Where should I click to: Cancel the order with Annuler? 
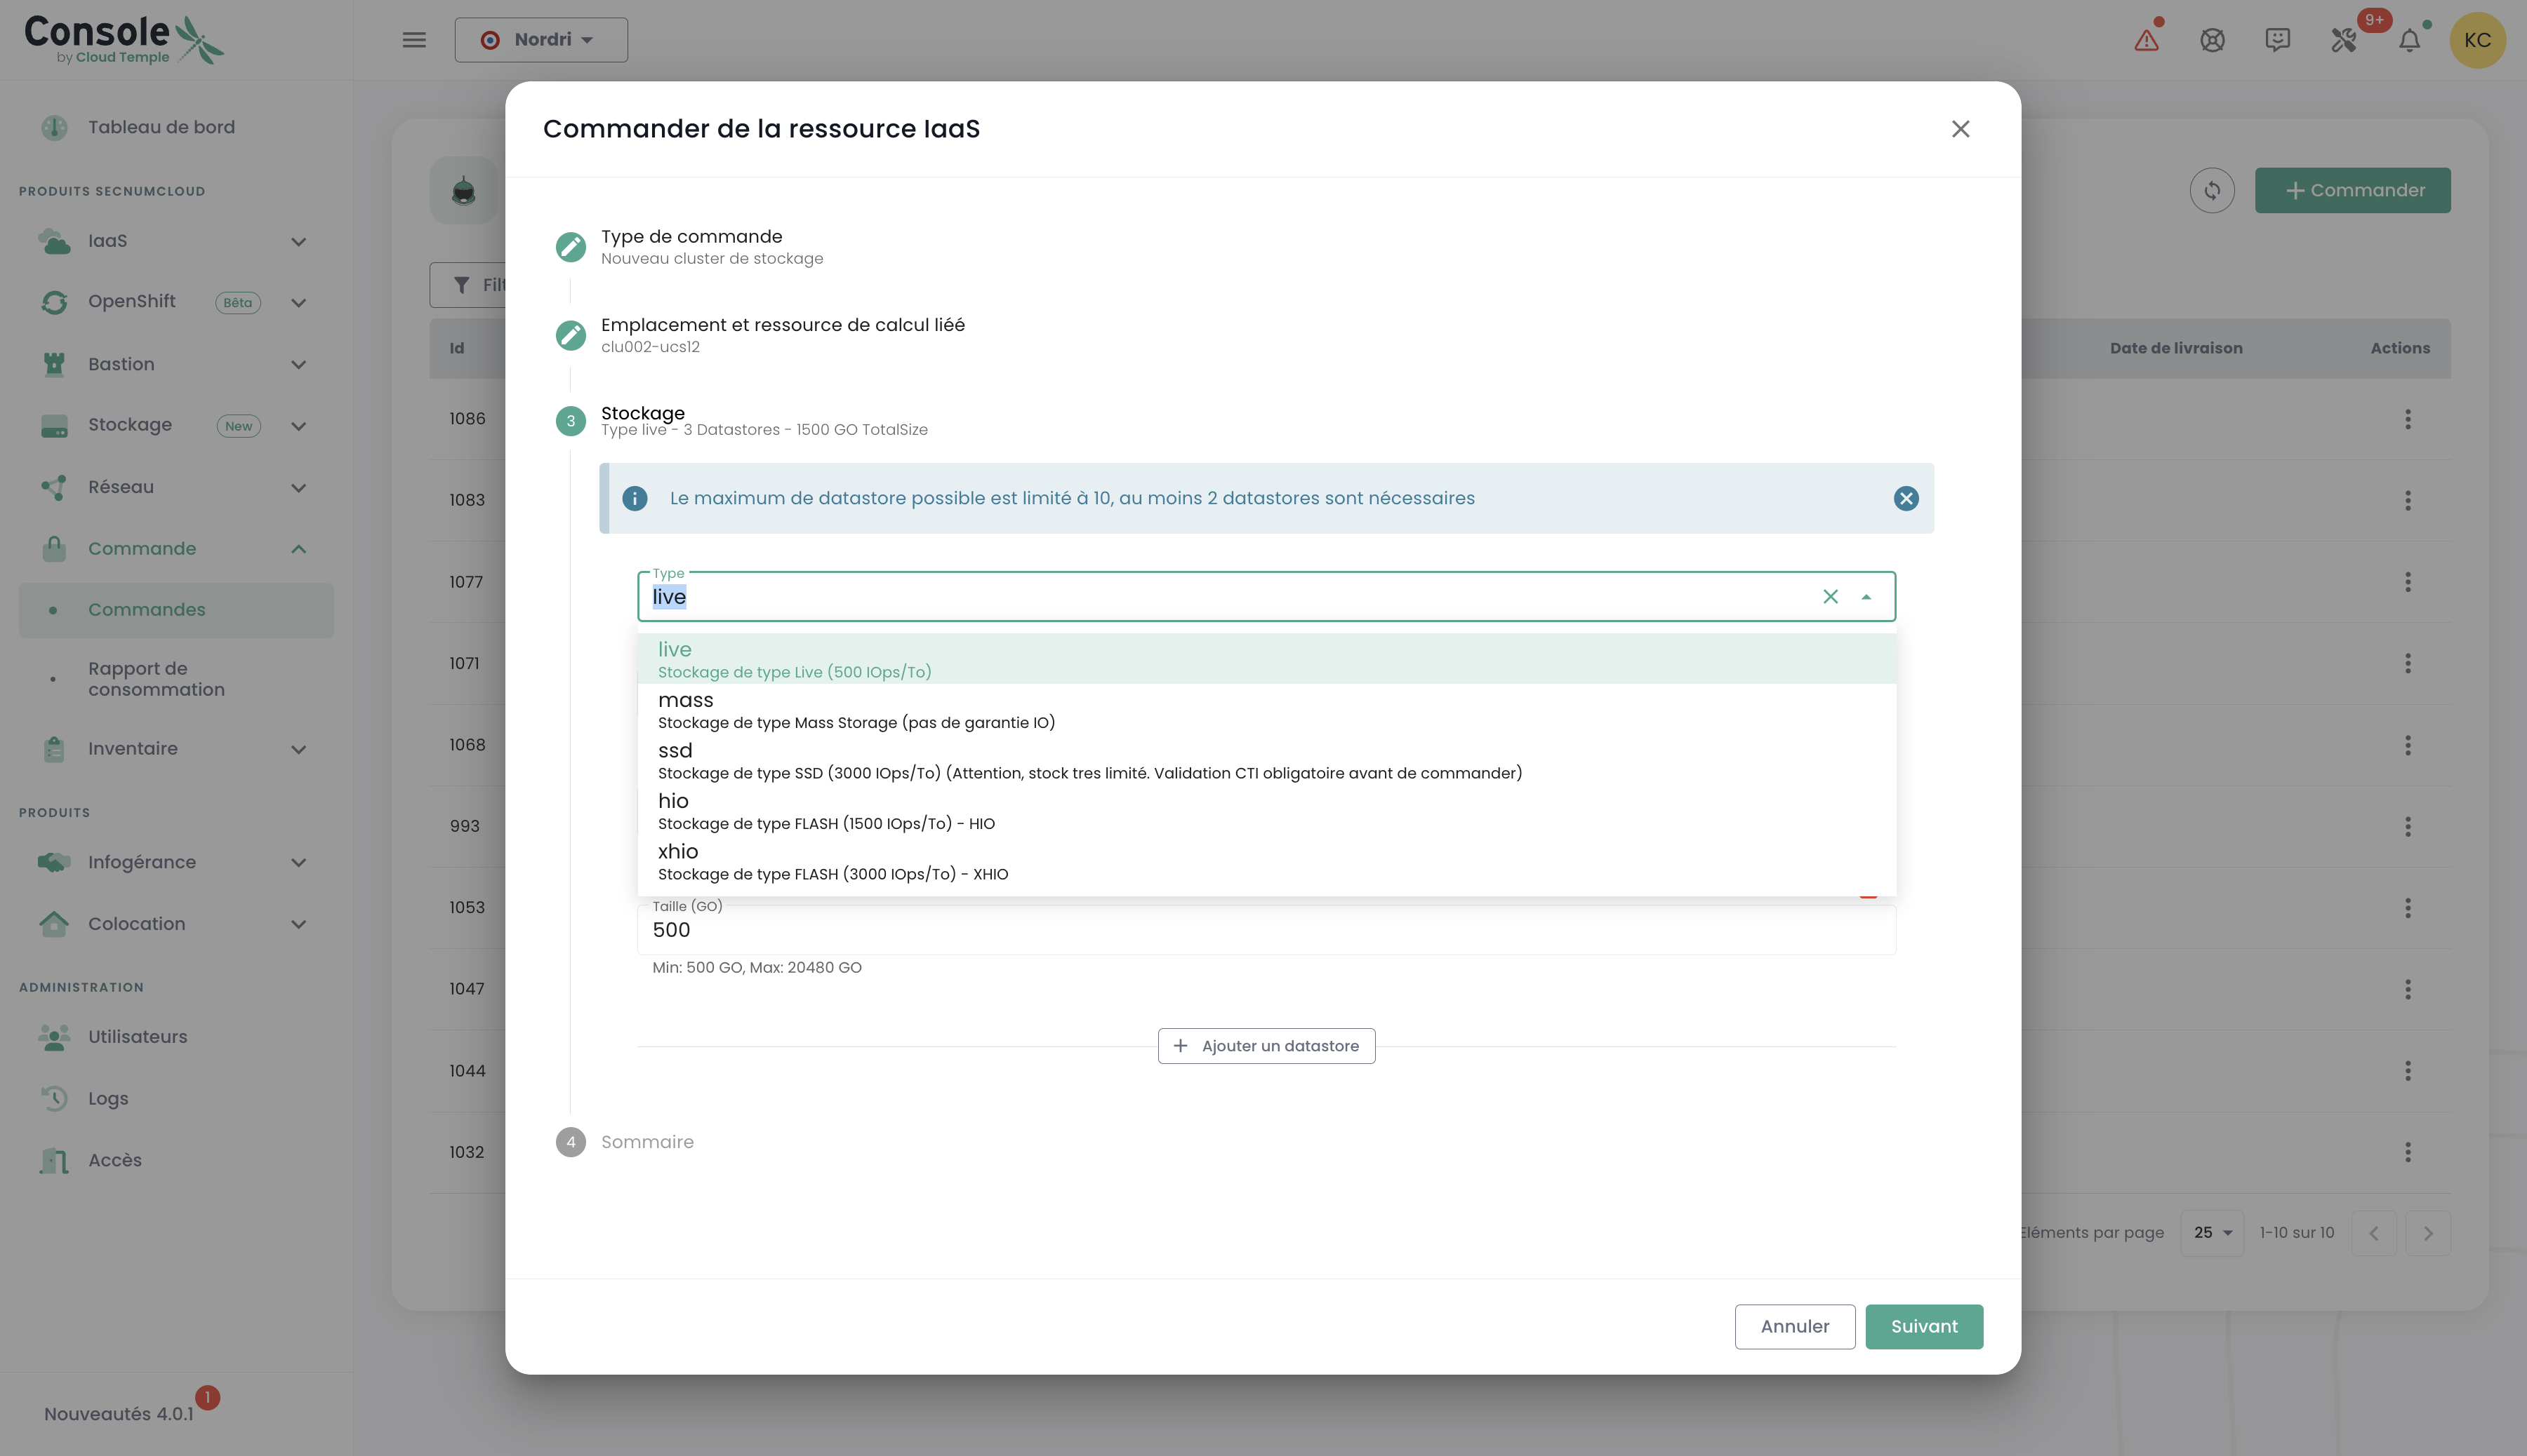(1794, 1326)
